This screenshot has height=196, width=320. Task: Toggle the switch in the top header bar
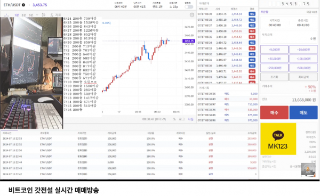tap(189, 7)
